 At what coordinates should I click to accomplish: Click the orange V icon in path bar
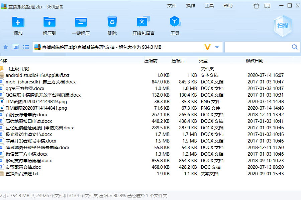pos(207,47)
